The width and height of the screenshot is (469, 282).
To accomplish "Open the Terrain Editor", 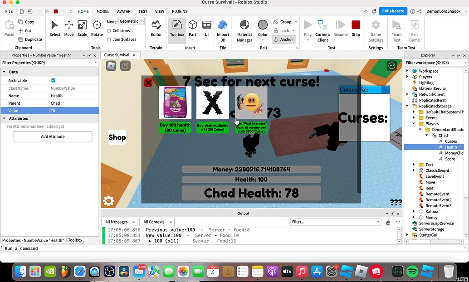I will pyautogui.click(x=156, y=29).
